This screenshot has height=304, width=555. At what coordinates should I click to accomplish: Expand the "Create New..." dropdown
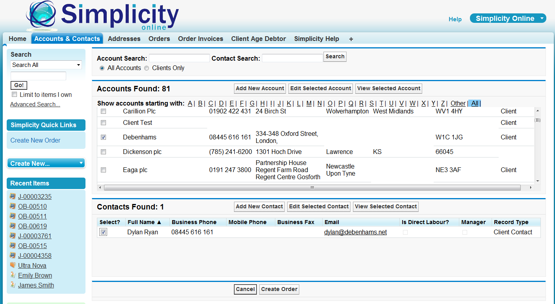coord(46,163)
